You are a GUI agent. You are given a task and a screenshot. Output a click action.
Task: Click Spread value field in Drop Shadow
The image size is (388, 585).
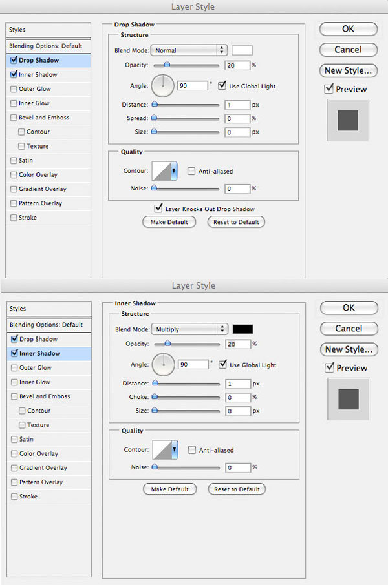point(237,119)
